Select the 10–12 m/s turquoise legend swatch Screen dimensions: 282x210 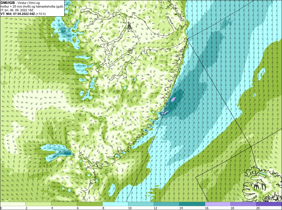141,204
